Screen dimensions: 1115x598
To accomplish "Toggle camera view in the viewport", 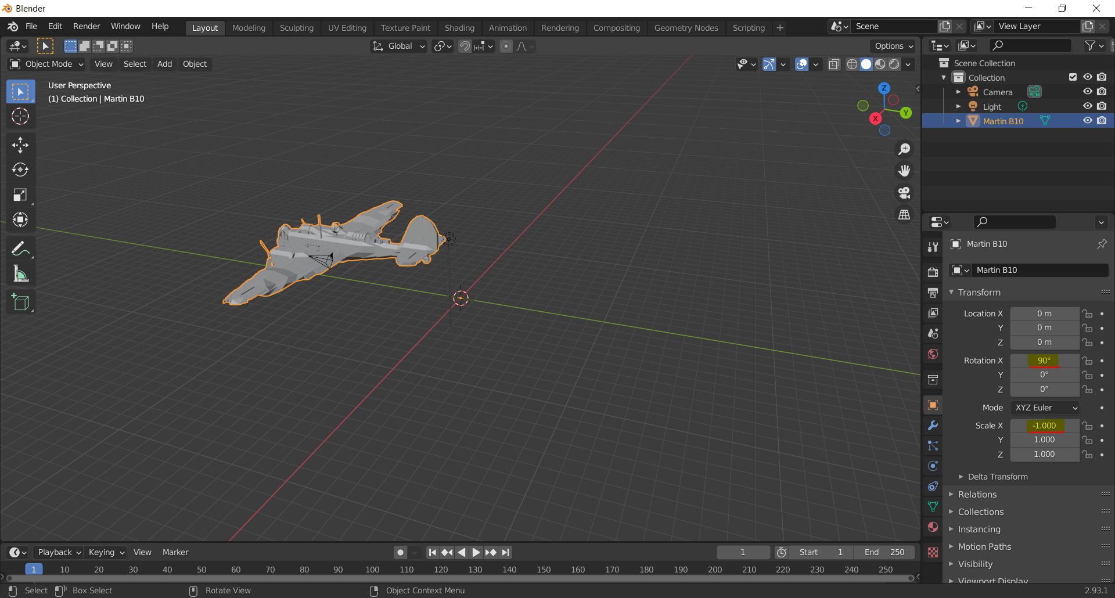I will click(x=904, y=193).
